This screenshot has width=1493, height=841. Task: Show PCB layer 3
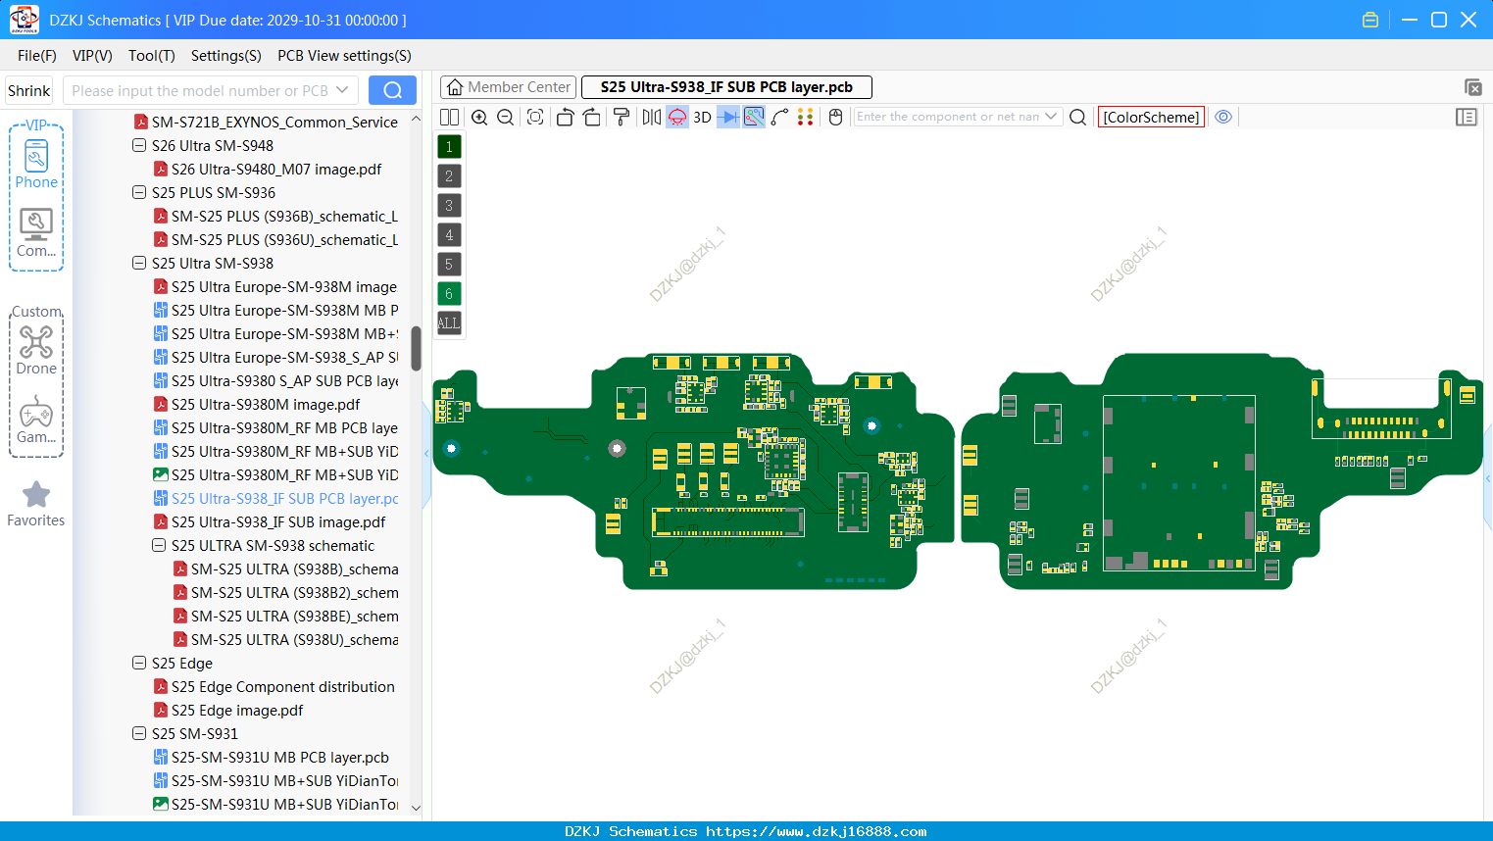(x=449, y=206)
